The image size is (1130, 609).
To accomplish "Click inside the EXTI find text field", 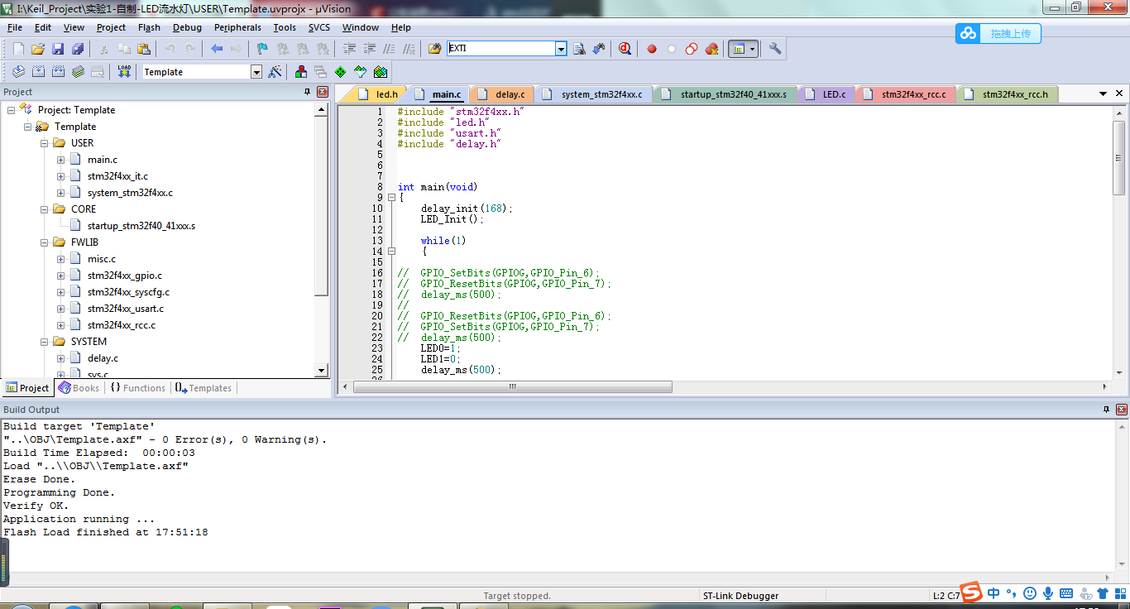I will tap(501, 49).
